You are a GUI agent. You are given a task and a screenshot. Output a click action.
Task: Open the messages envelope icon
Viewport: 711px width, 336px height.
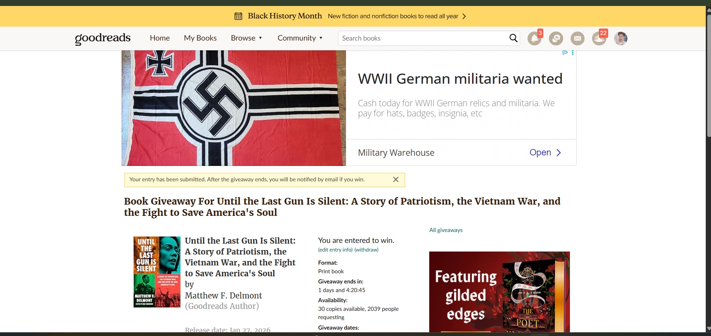(577, 38)
